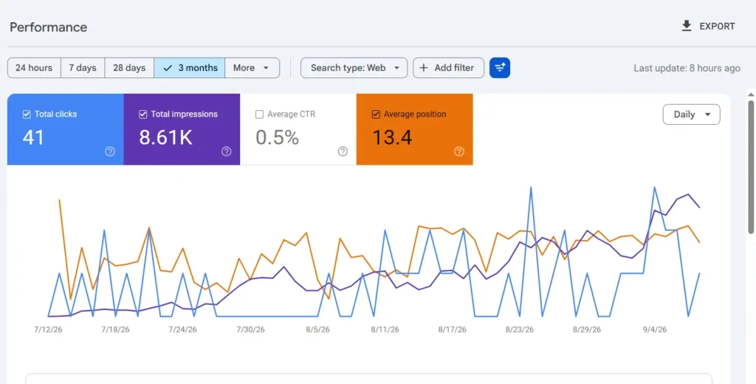Click the scrollbar up arrow
This screenshot has width=756, height=384.
pos(751,95)
